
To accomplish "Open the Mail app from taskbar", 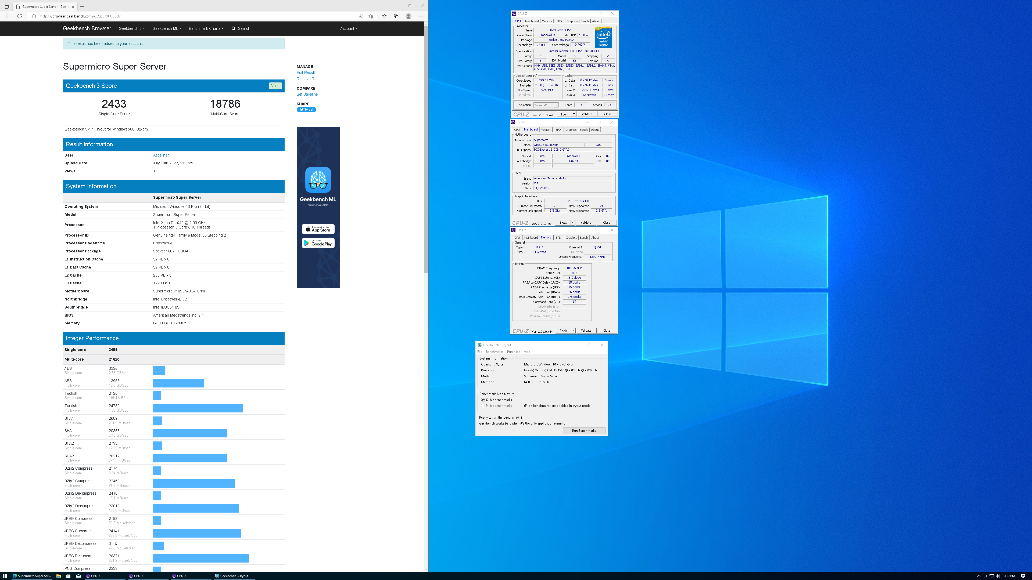I will (78, 576).
